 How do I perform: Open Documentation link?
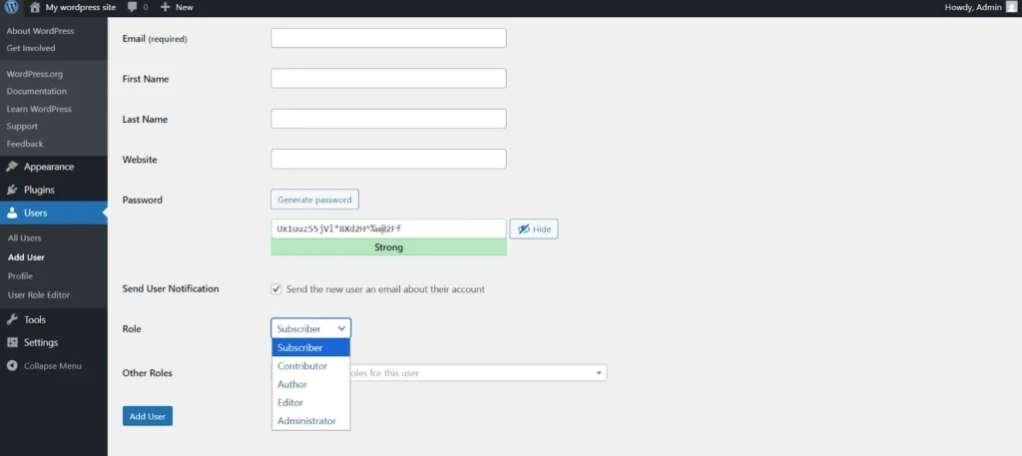(x=37, y=91)
